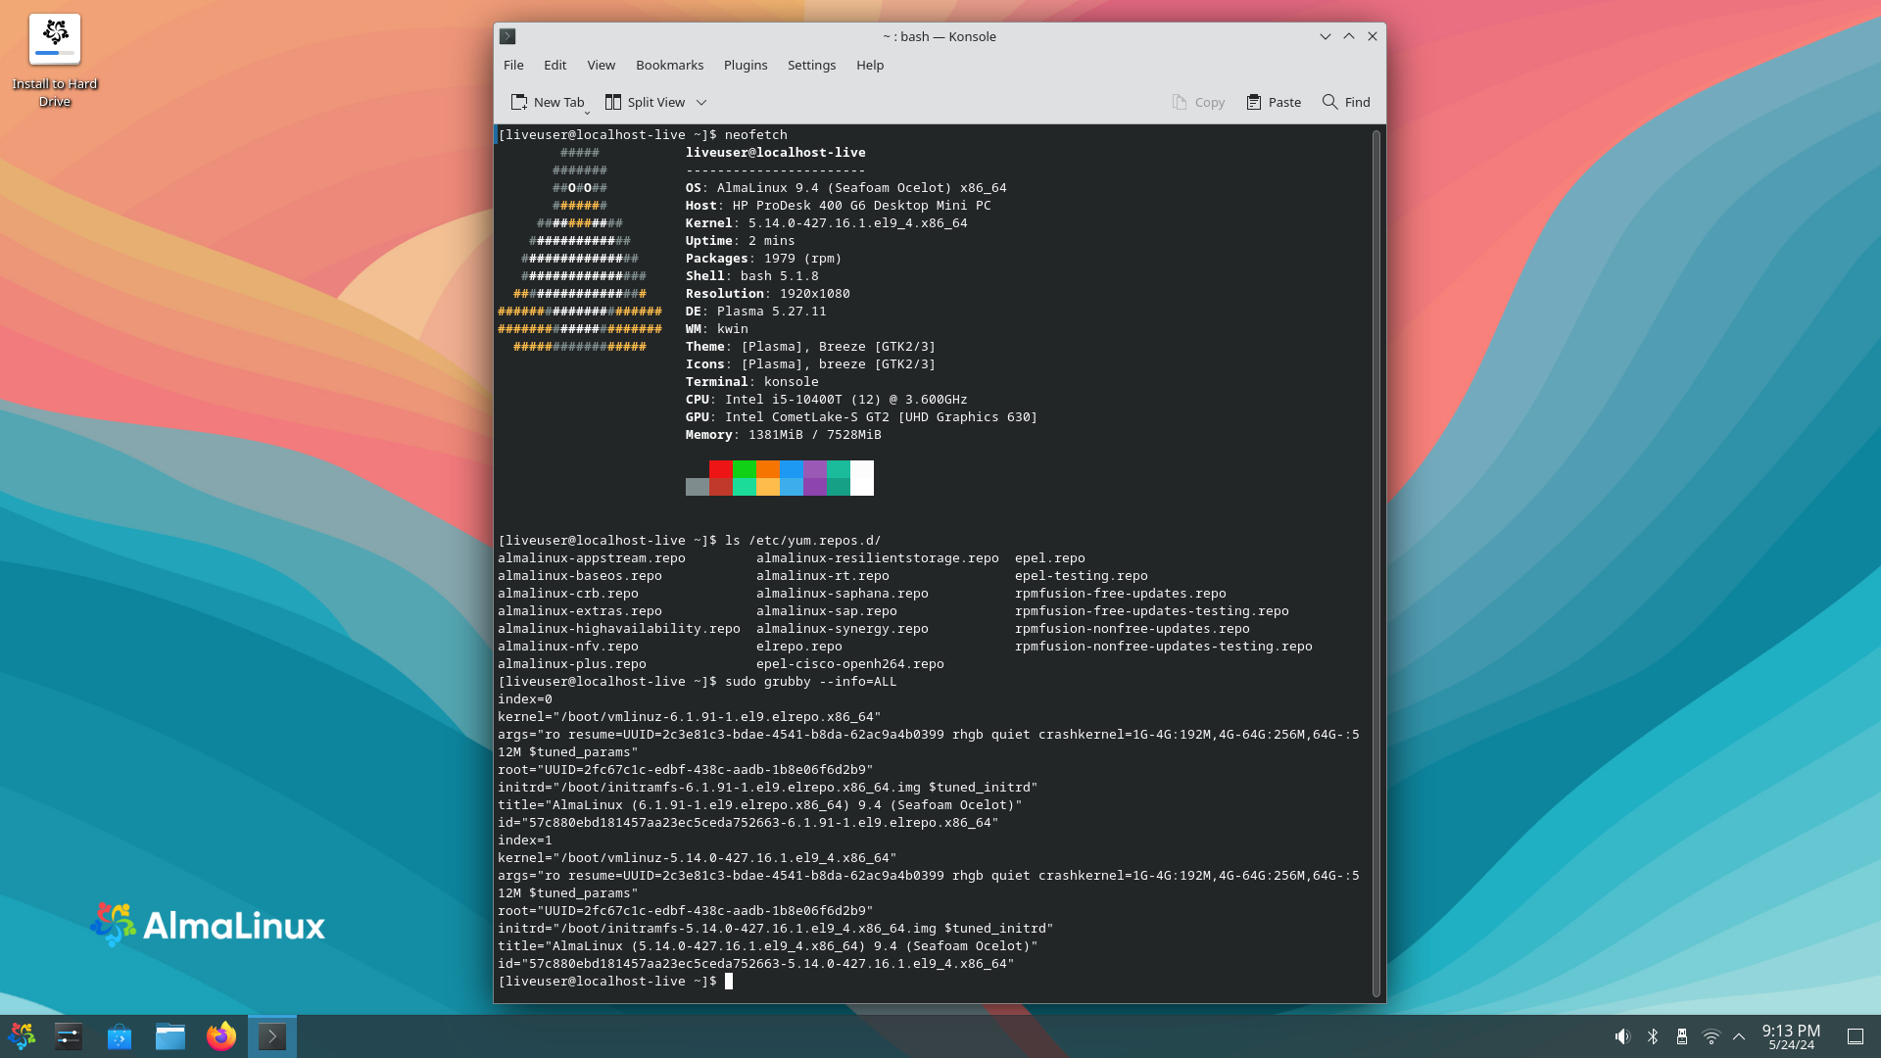Click the terminal's vertical scrollbar
Image resolution: width=1881 pixels, height=1058 pixels.
[1375, 563]
